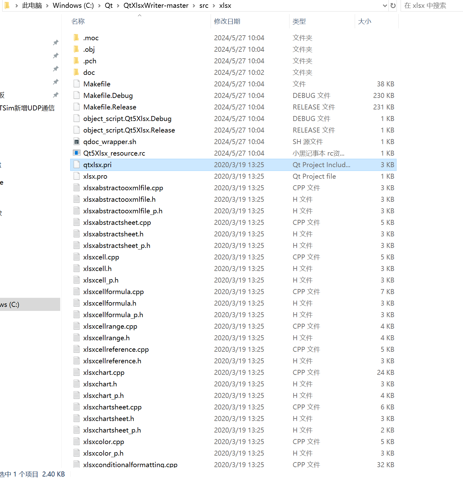
Task: Select the xlsxcellreference.cpp file name
Action: (x=116, y=349)
